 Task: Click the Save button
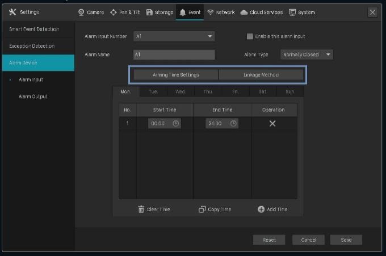[x=346, y=240]
